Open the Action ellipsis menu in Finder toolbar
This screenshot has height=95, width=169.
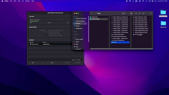(144, 13)
